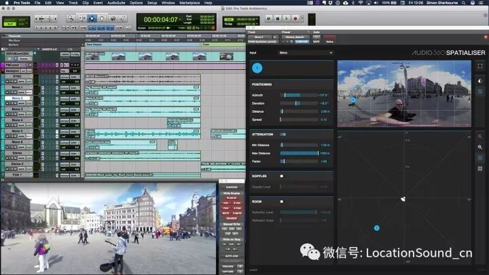Adjust the Max Distance slider
Image resolution: width=489 pixels, height=275 pixels.
coord(298,153)
